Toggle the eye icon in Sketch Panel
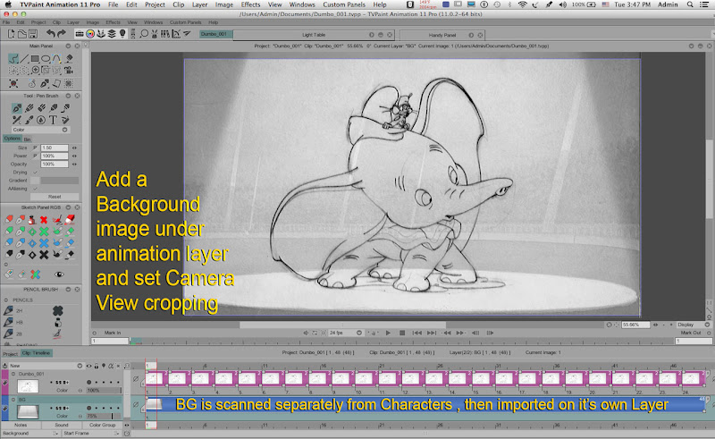The height and width of the screenshot is (439, 715). pos(60,274)
